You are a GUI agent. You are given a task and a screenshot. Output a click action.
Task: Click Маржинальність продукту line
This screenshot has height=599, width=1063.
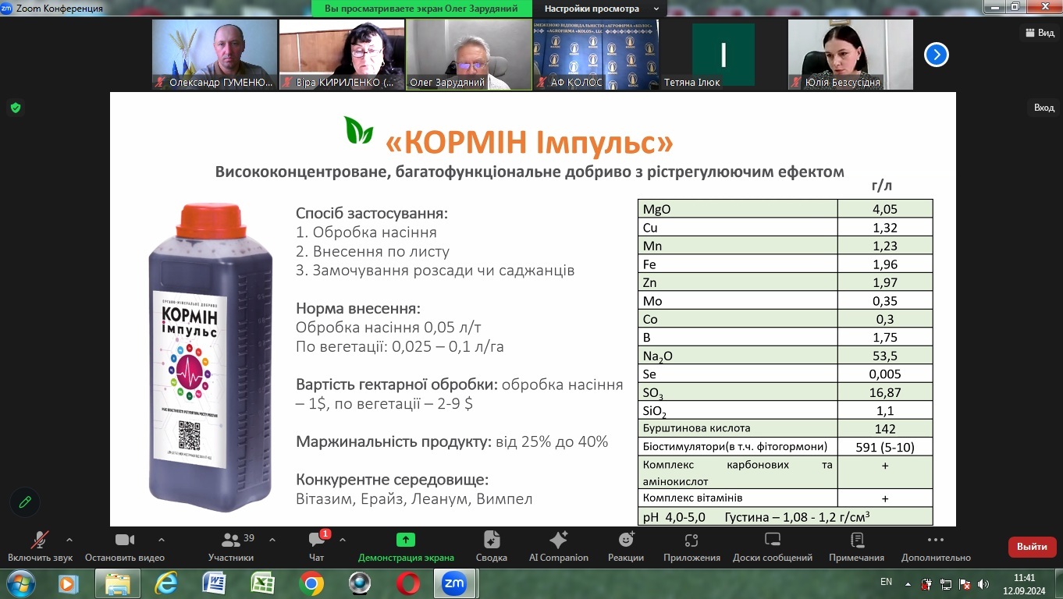tap(452, 441)
